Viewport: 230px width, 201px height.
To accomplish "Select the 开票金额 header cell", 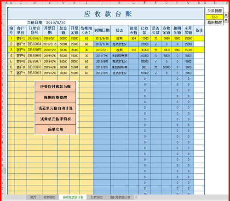I will (75, 30).
